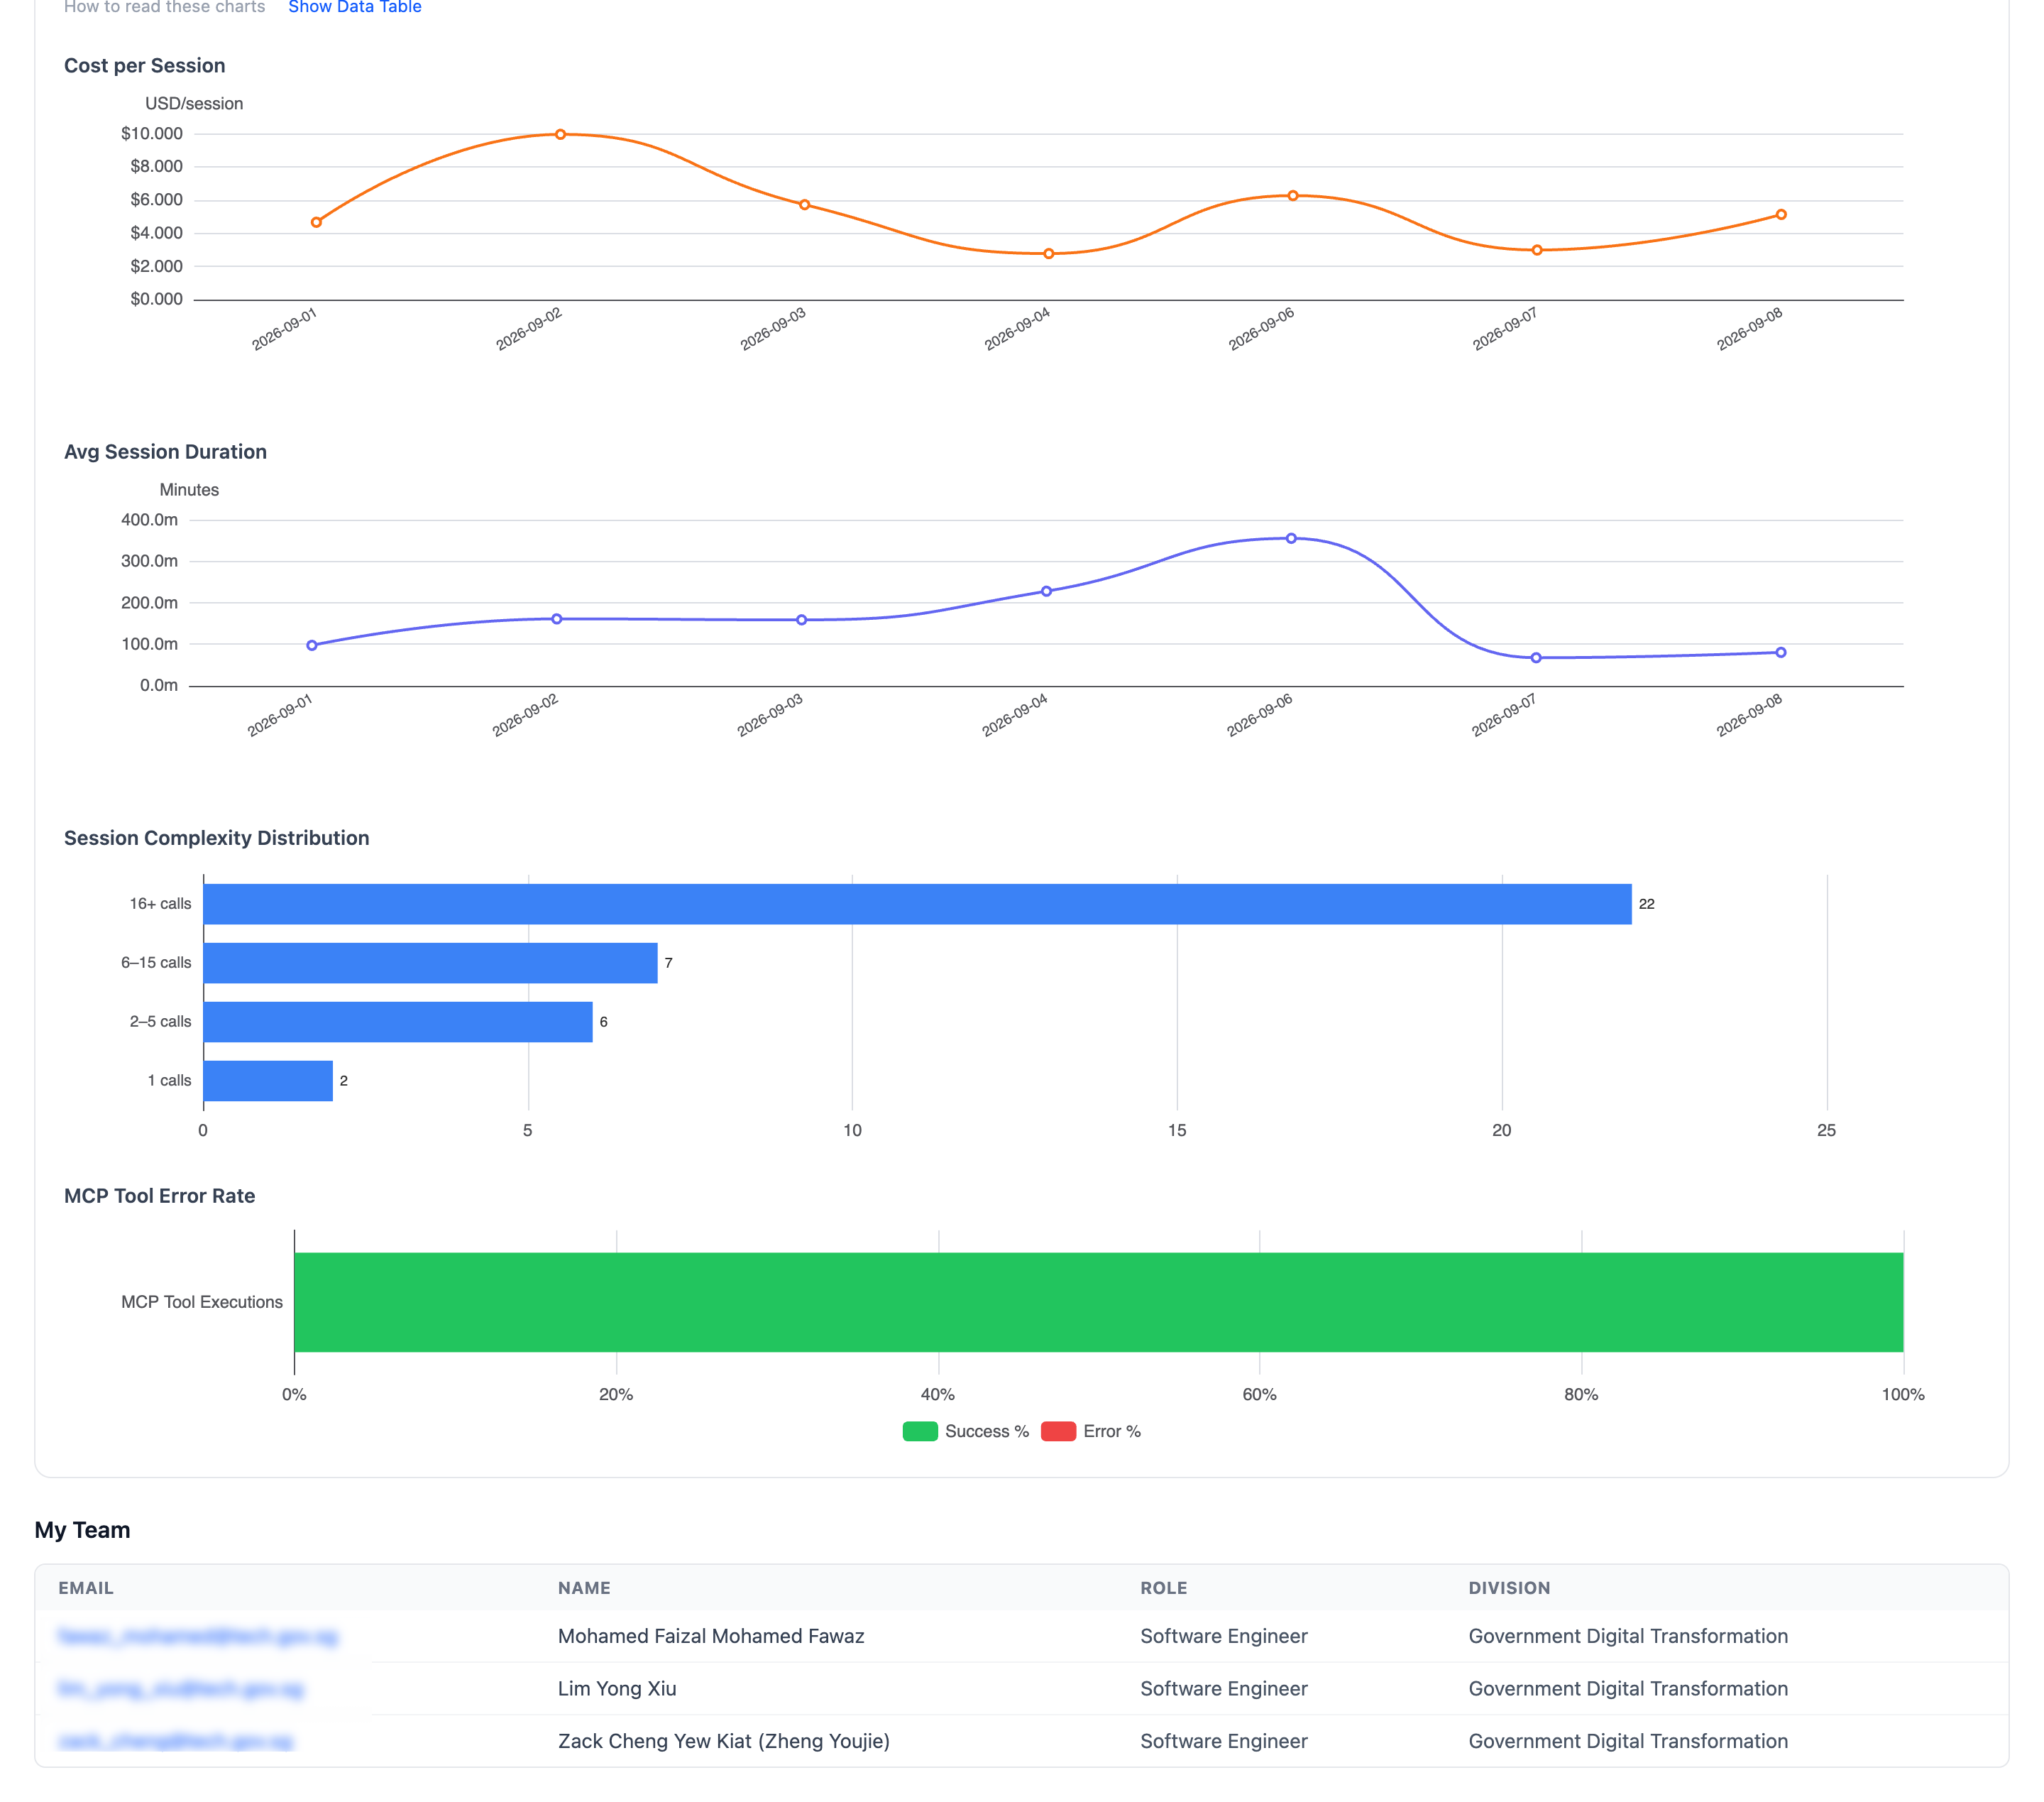This screenshot has width=2044, height=1802.
Task: Click the My Team heading
Action: pyautogui.click(x=82, y=1531)
